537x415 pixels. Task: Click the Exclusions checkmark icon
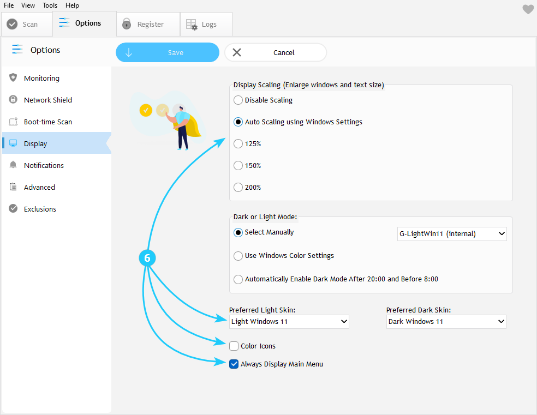13,209
